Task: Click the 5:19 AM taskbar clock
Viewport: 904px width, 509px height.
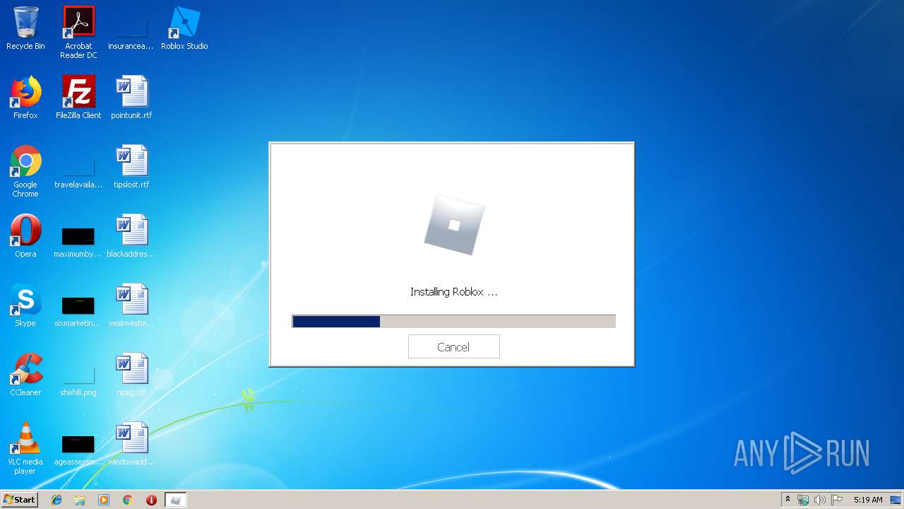Action: point(868,500)
